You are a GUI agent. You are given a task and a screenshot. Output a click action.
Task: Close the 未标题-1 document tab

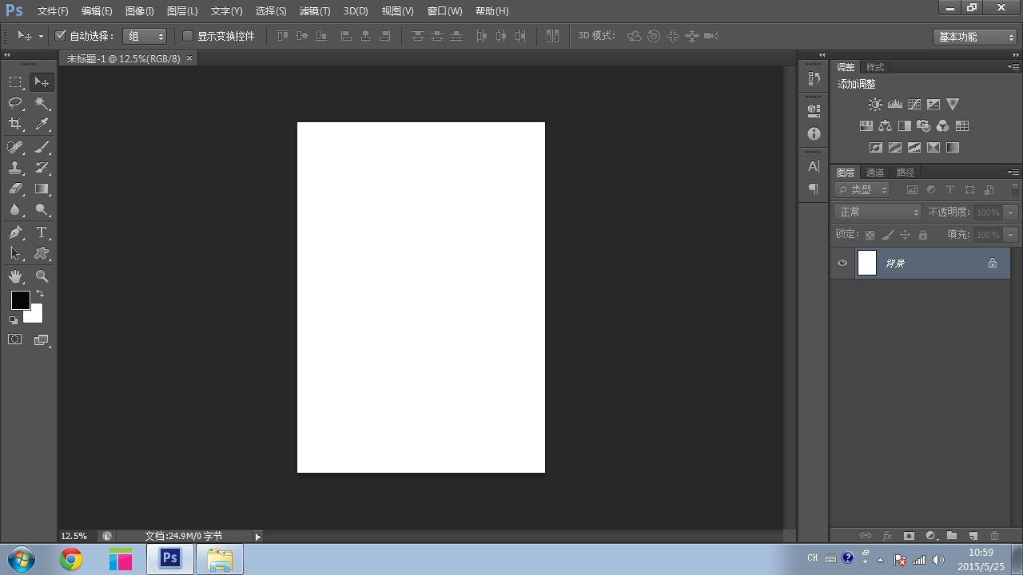click(189, 58)
